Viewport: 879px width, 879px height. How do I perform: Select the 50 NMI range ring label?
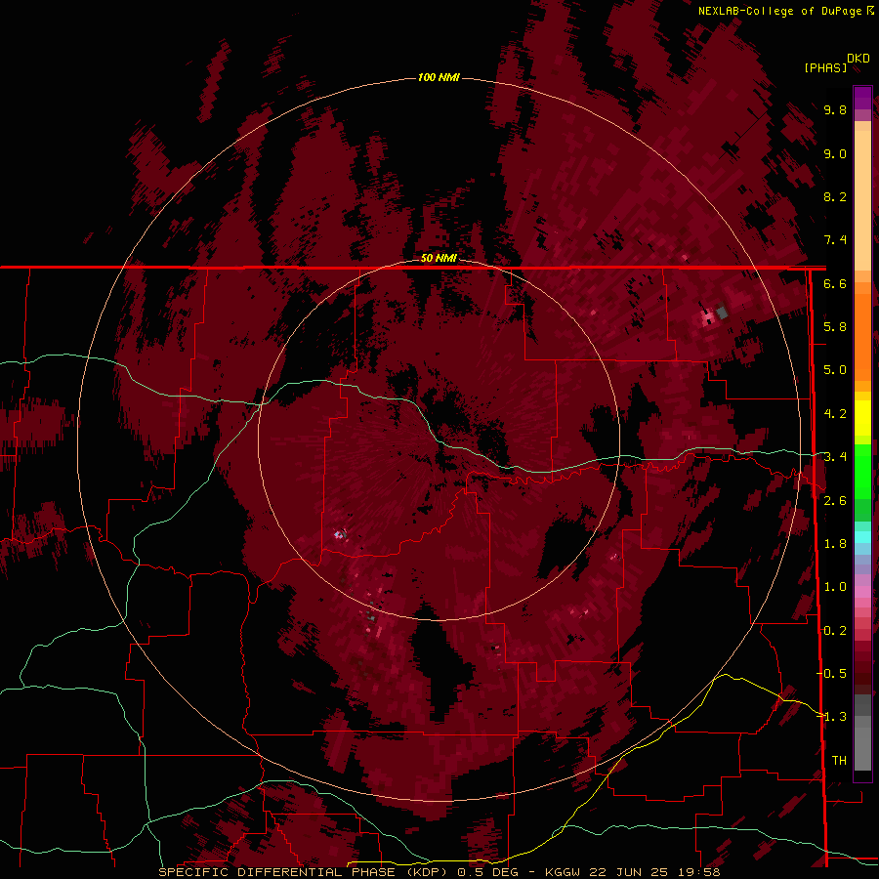pyautogui.click(x=439, y=258)
